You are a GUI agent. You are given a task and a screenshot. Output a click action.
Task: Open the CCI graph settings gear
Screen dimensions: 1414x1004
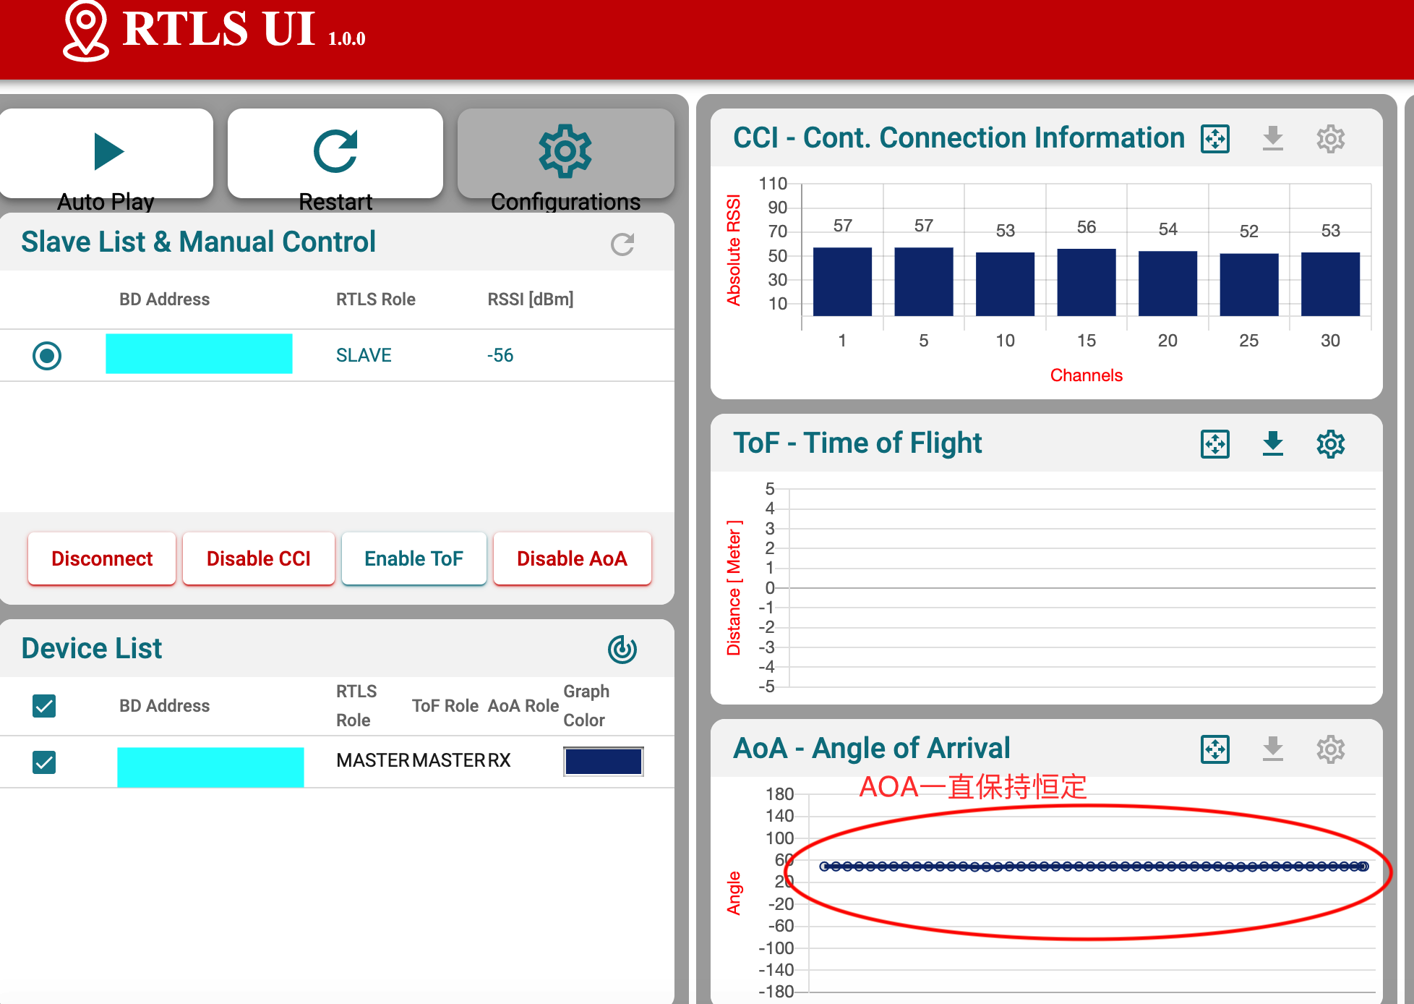point(1330,138)
